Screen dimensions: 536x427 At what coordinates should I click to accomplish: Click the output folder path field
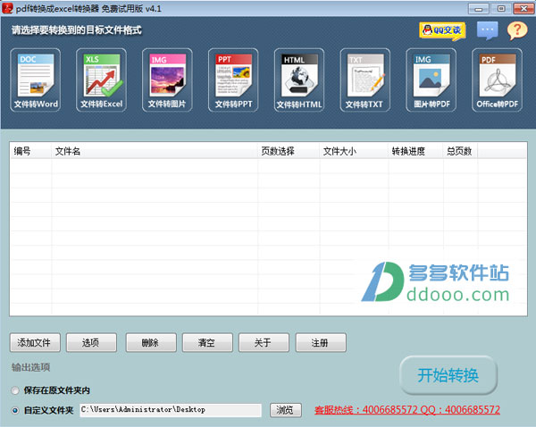tap(171, 410)
